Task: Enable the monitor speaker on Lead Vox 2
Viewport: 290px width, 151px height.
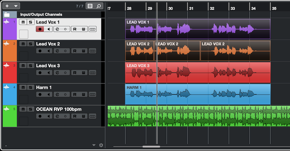Action: (x=48, y=51)
